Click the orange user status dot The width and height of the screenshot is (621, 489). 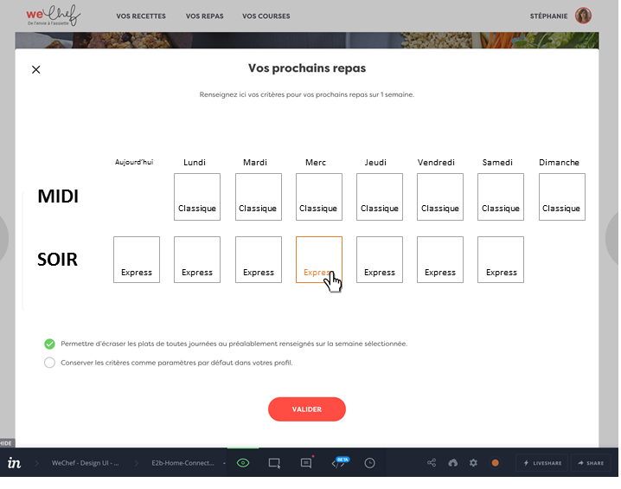[x=495, y=462]
